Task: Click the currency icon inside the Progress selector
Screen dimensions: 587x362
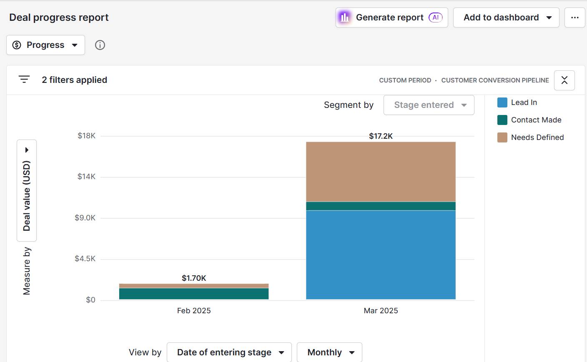Action: pos(16,45)
